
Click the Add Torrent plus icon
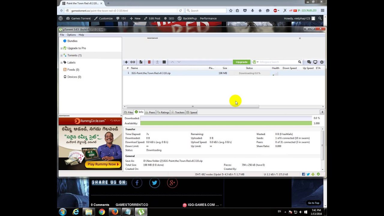[126, 62]
